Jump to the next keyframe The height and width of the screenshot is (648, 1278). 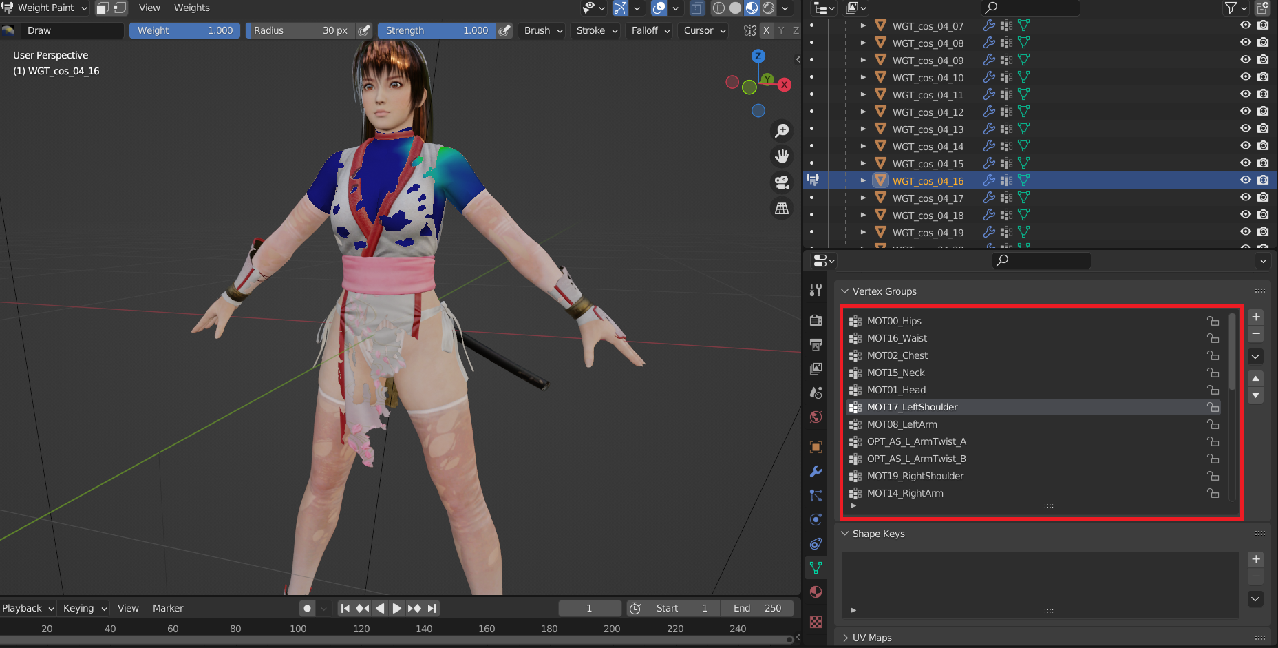414,608
